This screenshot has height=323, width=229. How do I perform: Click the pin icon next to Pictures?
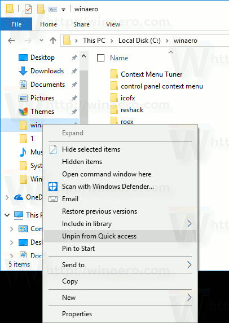point(74,98)
